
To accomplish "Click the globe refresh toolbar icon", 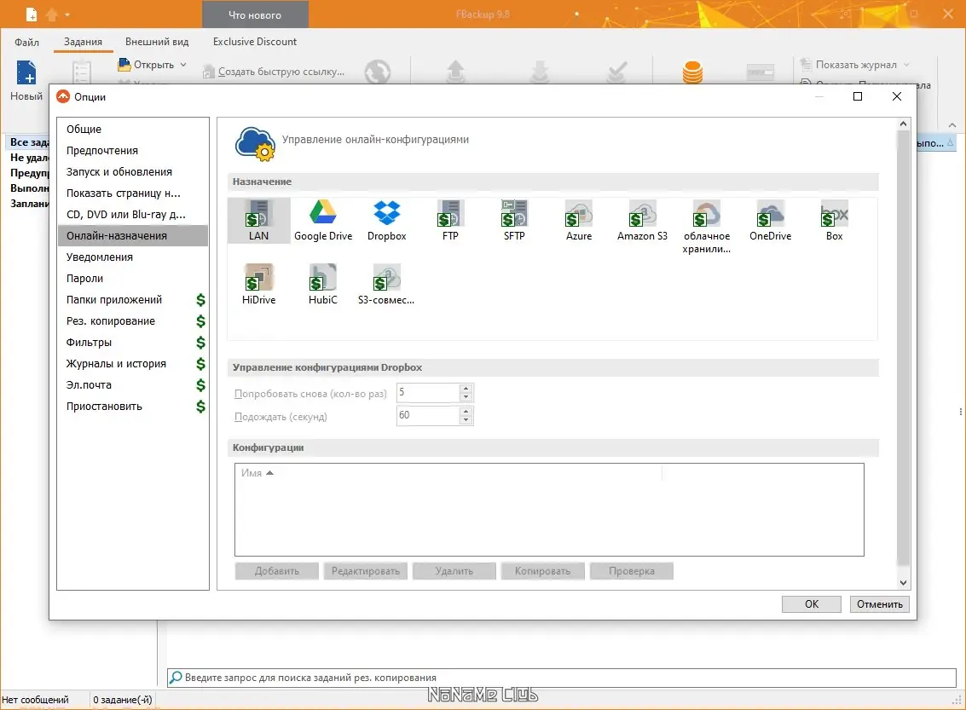I will pyautogui.click(x=377, y=72).
